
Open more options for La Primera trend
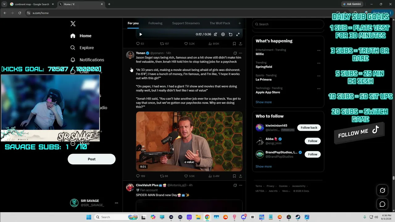point(319,76)
